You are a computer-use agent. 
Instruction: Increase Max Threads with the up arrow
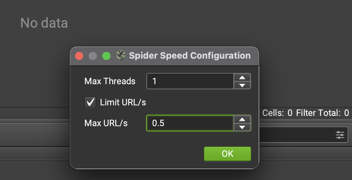coord(242,77)
